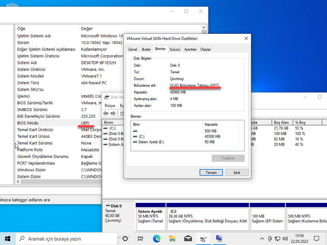The width and height of the screenshot is (327, 245).
Task: Switch to Disk Management via its taskbar icon
Action: click(203, 238)
